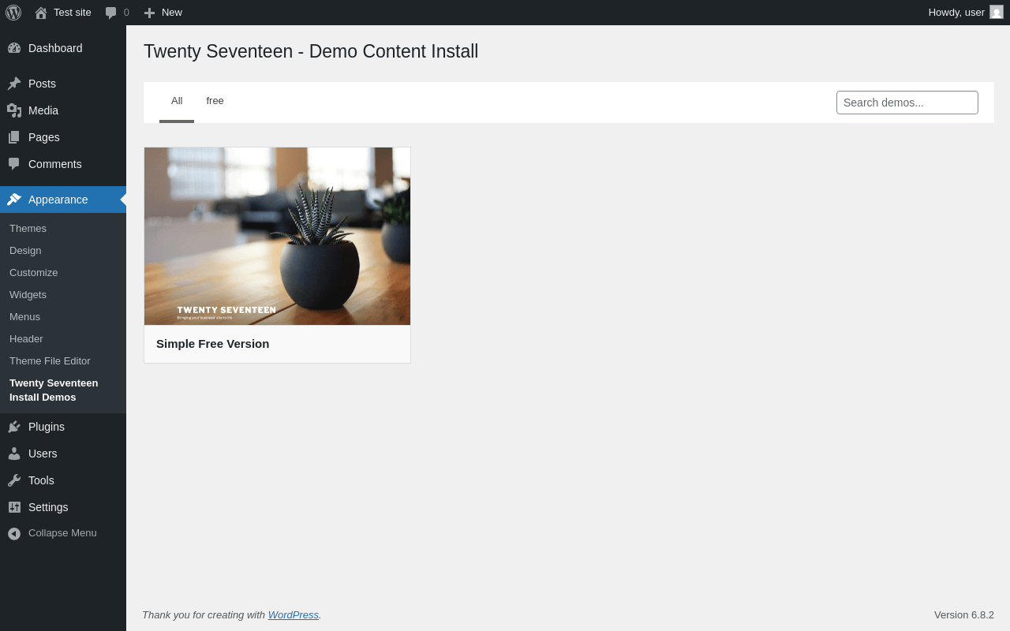Screen dimensions: 1010x631
Task: Open the New content menu label
Action: (172, 13)
